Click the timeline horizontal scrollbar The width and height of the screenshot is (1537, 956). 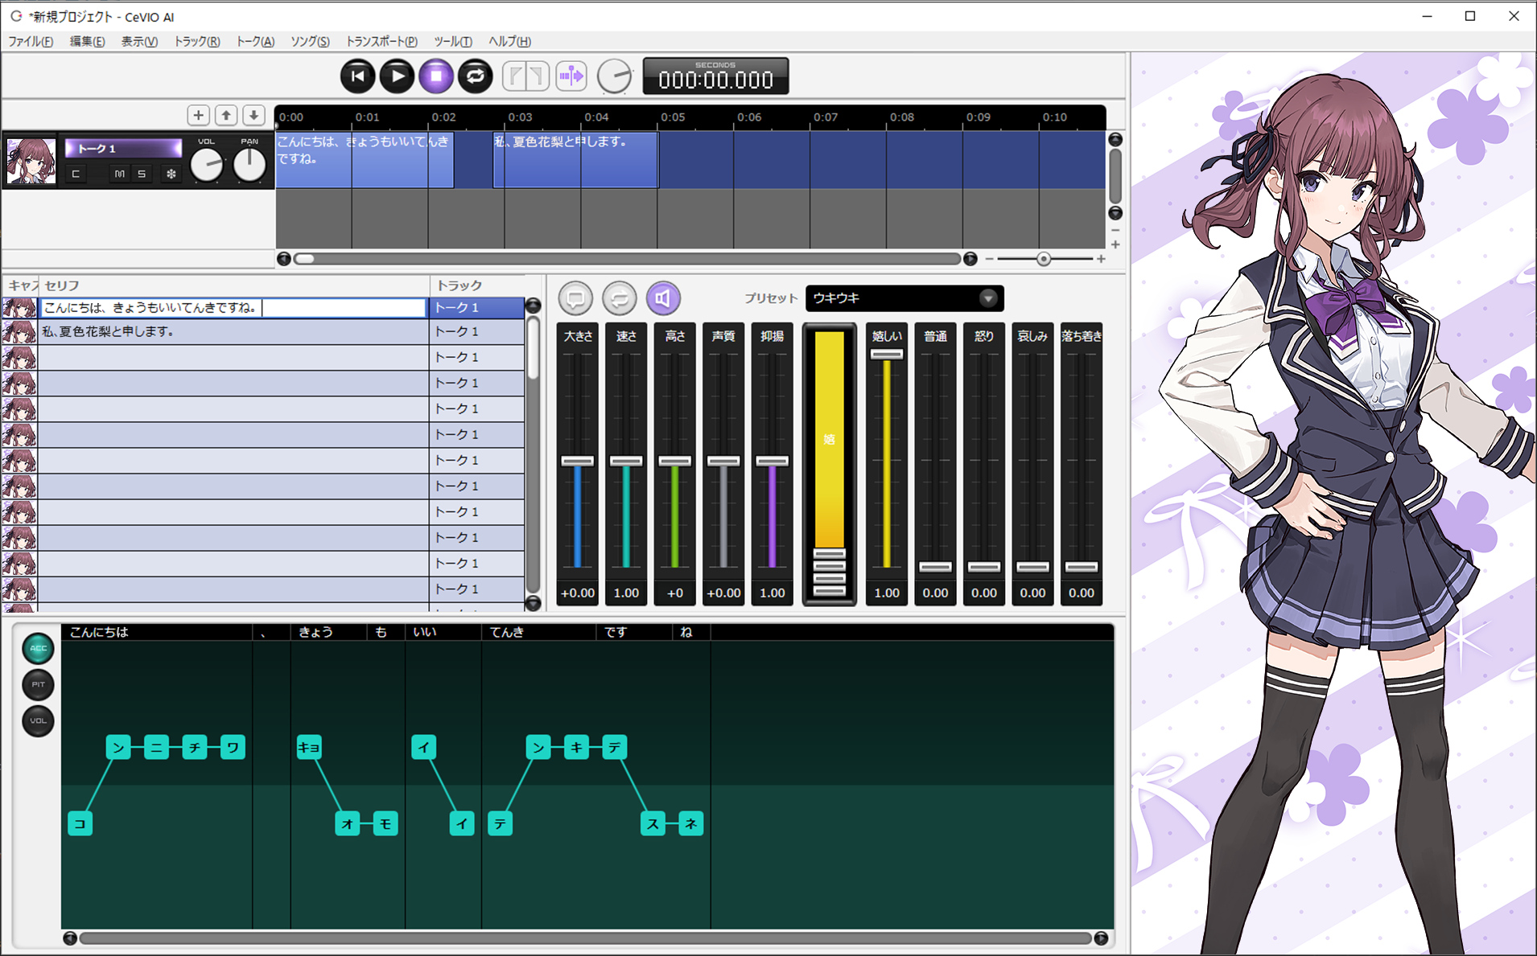pos(628,259)
